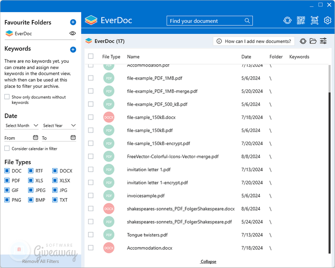Toggle the PNG file type filter

click(7, 200)
